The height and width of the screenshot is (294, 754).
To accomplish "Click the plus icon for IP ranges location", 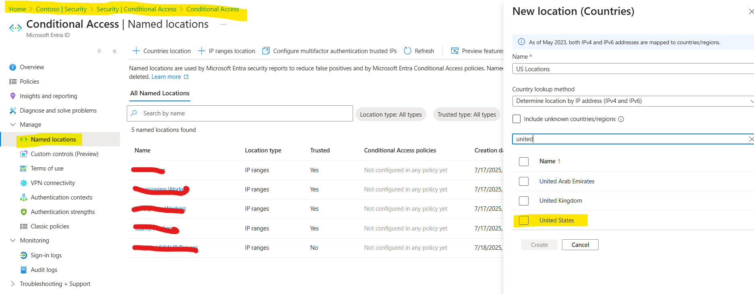I will [201, 51].
